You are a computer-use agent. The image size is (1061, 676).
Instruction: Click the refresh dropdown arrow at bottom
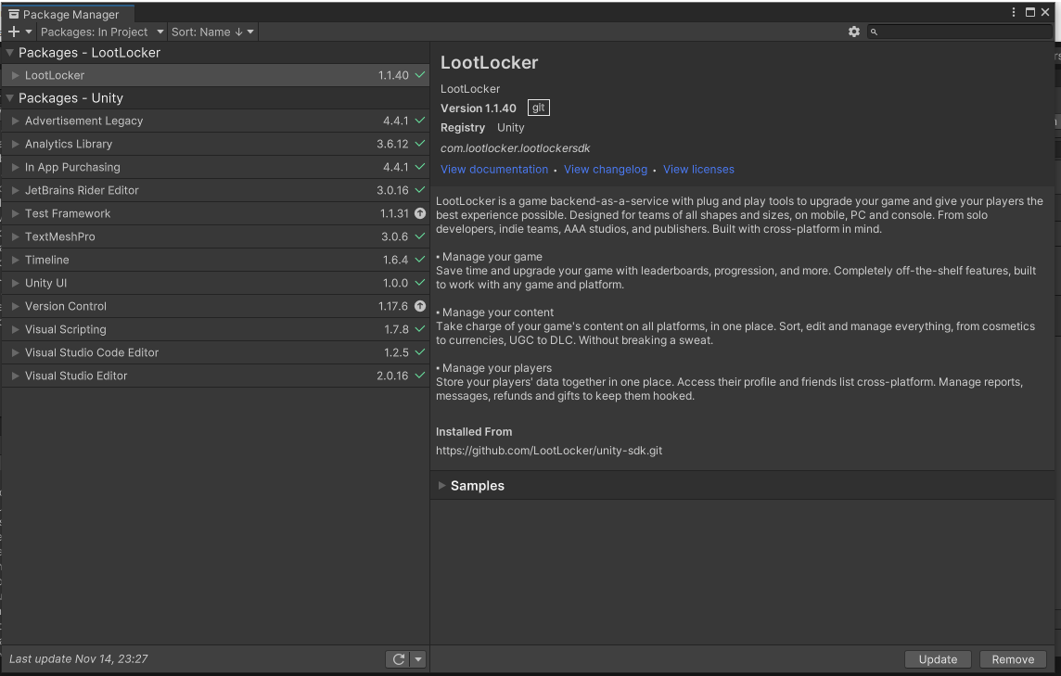point(418,658)
